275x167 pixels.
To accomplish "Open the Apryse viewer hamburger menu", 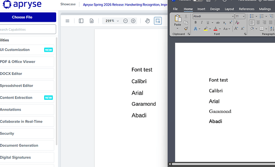I will [67, 21].
